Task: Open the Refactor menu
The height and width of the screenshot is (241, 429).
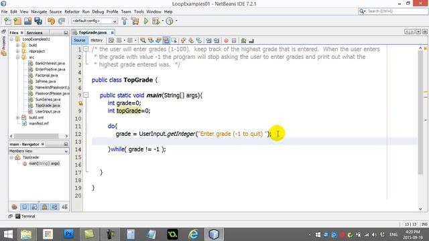Action: (72, 12)
